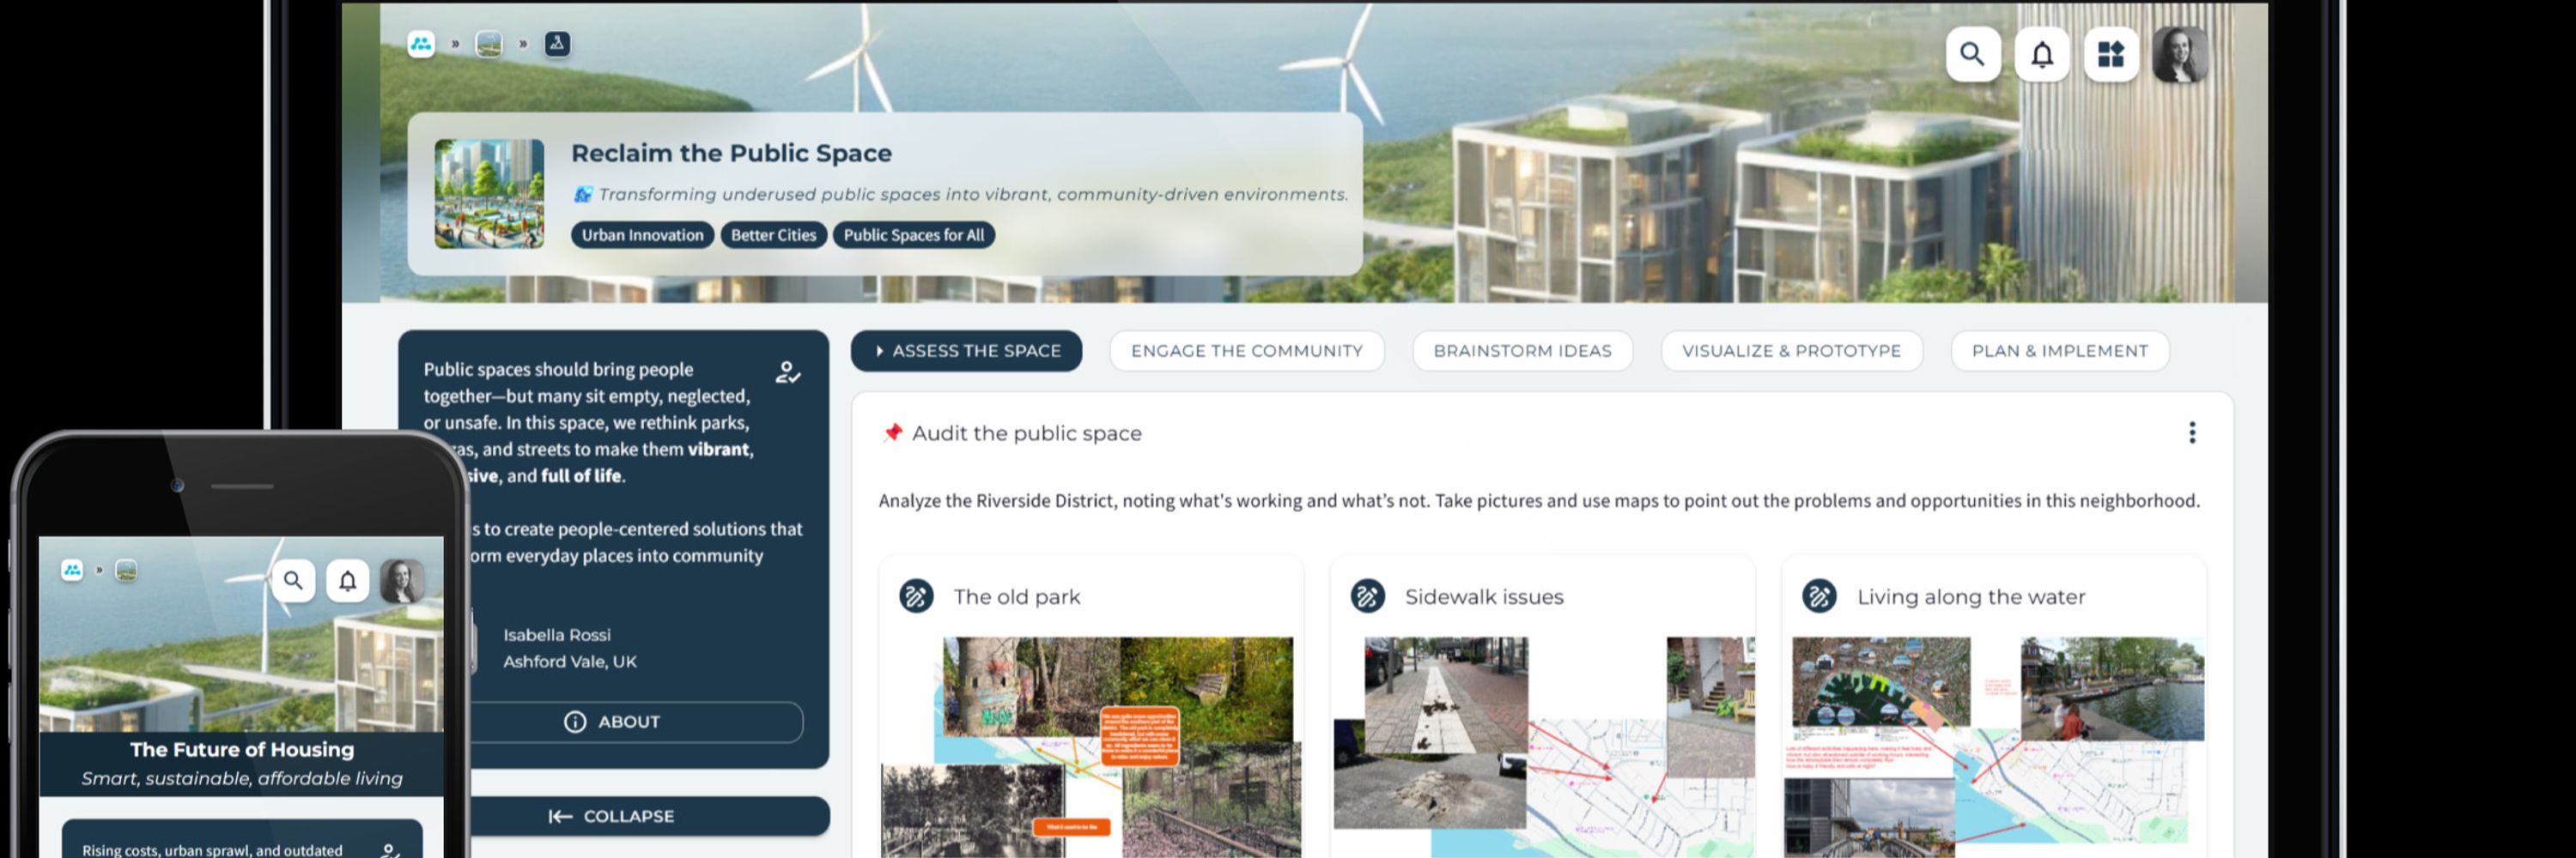Image resolution: width=2576 pixels, height=858 pixels.
Task: Switch to Assess the Space tab
Action: pyautogui.click(x=966, y=351)
